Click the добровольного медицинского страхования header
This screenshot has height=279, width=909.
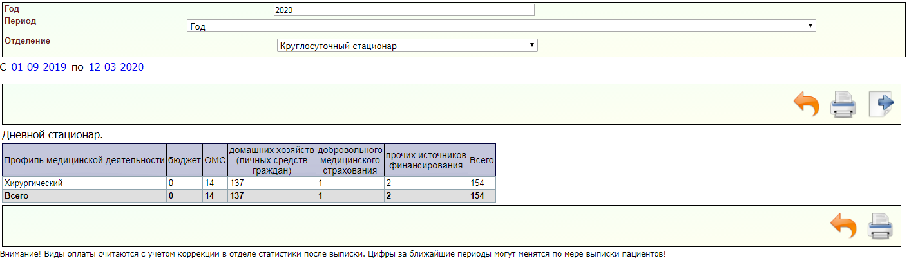pyautogui.click(x=350, y=159)
